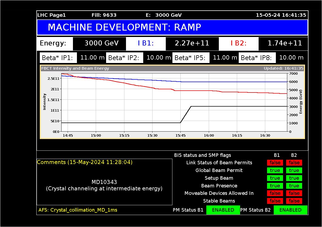Viewport: 322px width, 227px height.
Task: Click the B1 flag for Link Status of Beam Permits
Action: pyautogui.click(x=275, y=163)
